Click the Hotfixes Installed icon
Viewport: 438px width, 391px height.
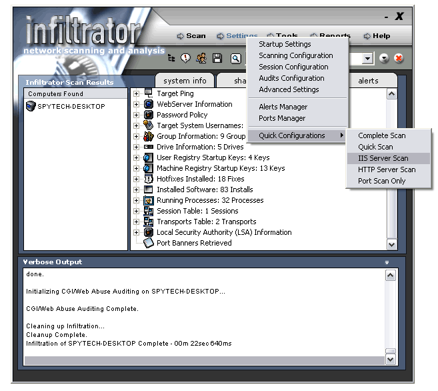(149, 179)
